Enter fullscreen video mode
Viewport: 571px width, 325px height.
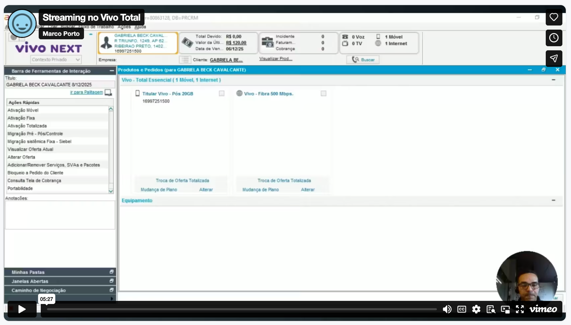[520, 309]
